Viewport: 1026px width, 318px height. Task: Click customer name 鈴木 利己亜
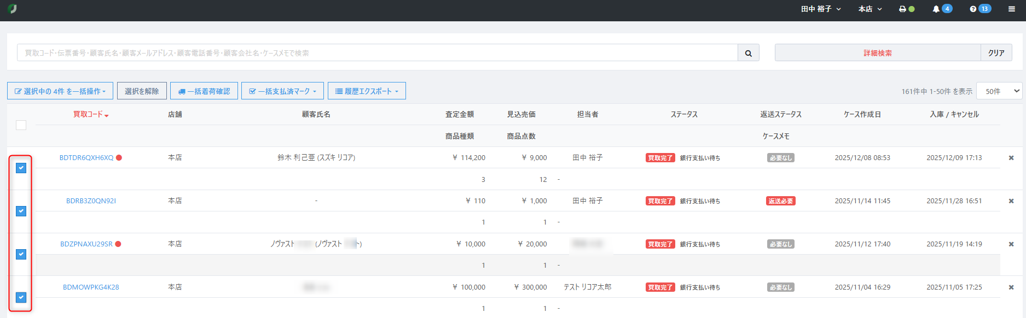pos(316,157)
